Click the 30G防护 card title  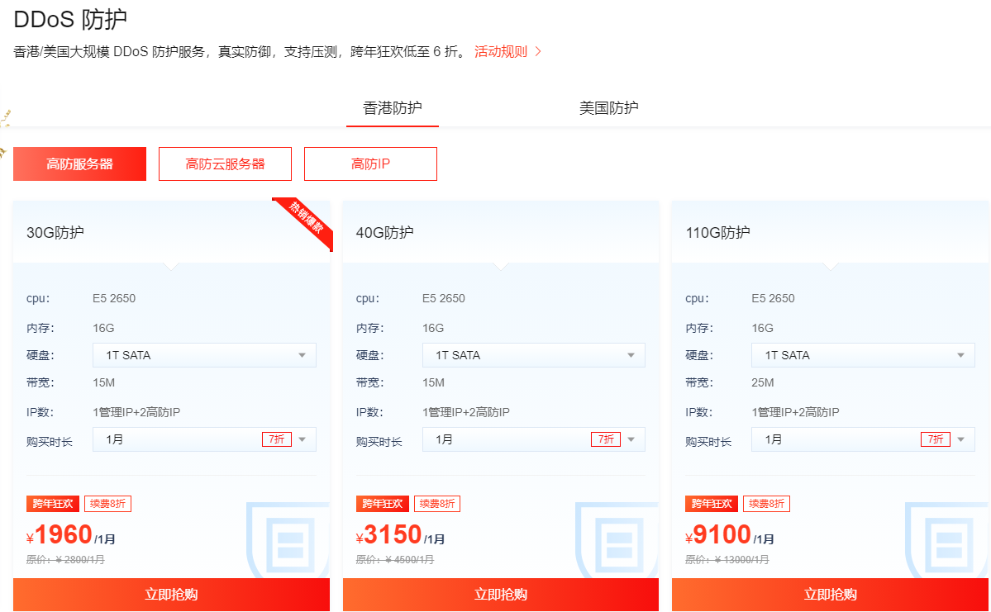click(55, 232)
